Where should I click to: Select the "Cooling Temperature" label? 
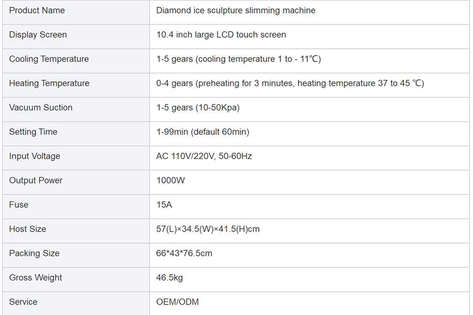(49, 59)
